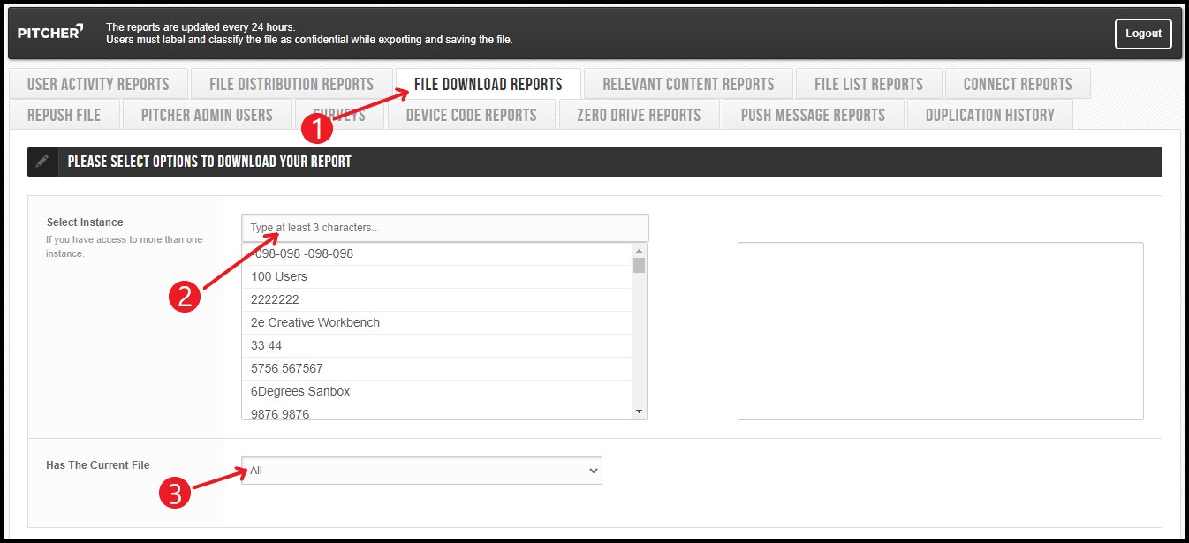The width and height of the screenshot is (1189, 543).
Task: Open the Device Code Reports tab
Action: (x=471, y=115)
